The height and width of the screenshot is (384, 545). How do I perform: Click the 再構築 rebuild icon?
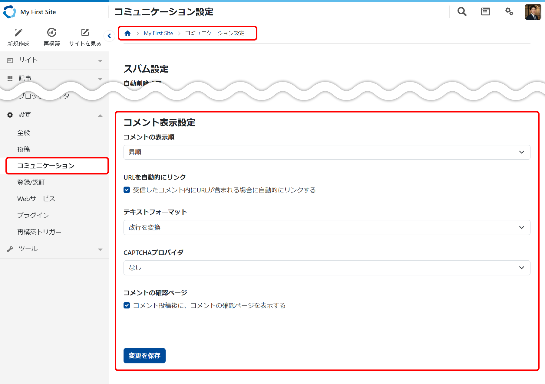click(52, 33)
